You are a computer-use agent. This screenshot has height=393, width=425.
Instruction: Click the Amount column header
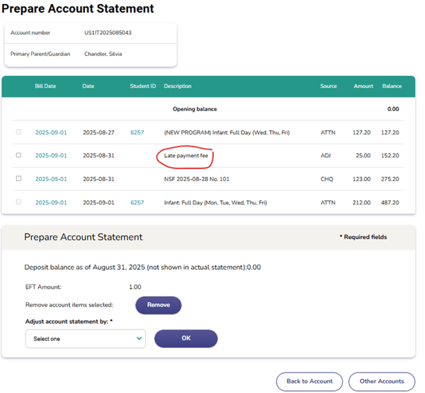(363, 86)
